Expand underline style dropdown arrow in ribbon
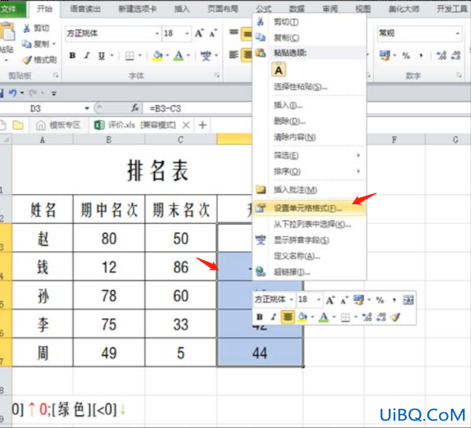Screen dimensions: 471x428 click(112, 55)
